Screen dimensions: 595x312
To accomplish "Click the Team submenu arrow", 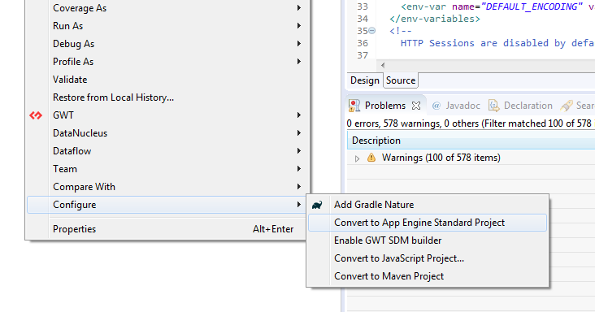I will pos(299,169).
